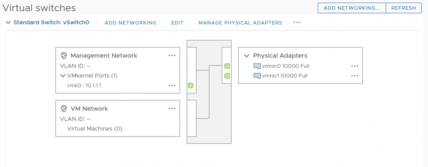Click the green vmk0 port in the topology diagram

point(191,85)
